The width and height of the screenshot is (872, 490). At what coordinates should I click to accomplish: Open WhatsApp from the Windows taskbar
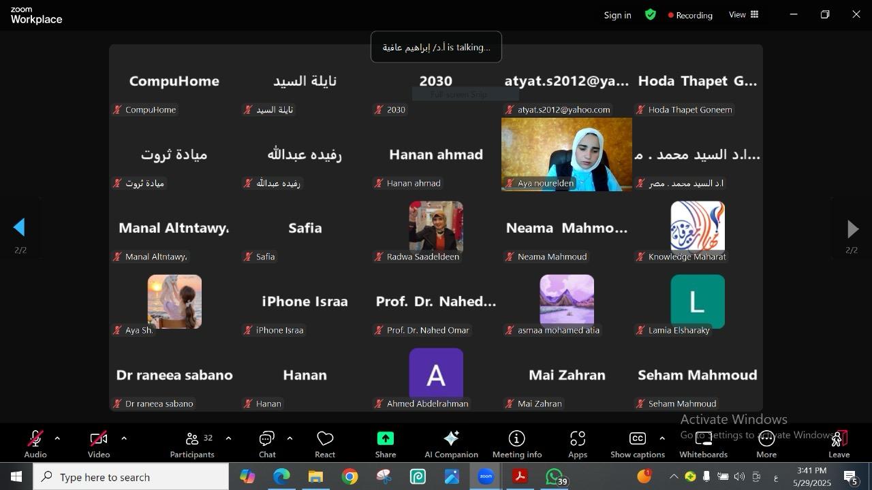coord(555,477)
